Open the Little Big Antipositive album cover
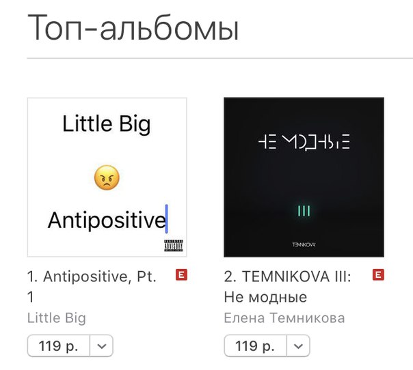413x370 pixels. tap(107, 177)
